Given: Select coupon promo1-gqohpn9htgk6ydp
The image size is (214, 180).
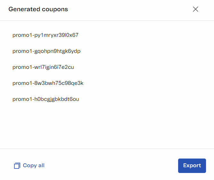Looking at the screenshot, I should 46,51.
